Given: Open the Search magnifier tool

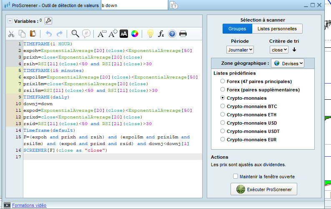Looking at the screenshot, I should tap(75, 34).
